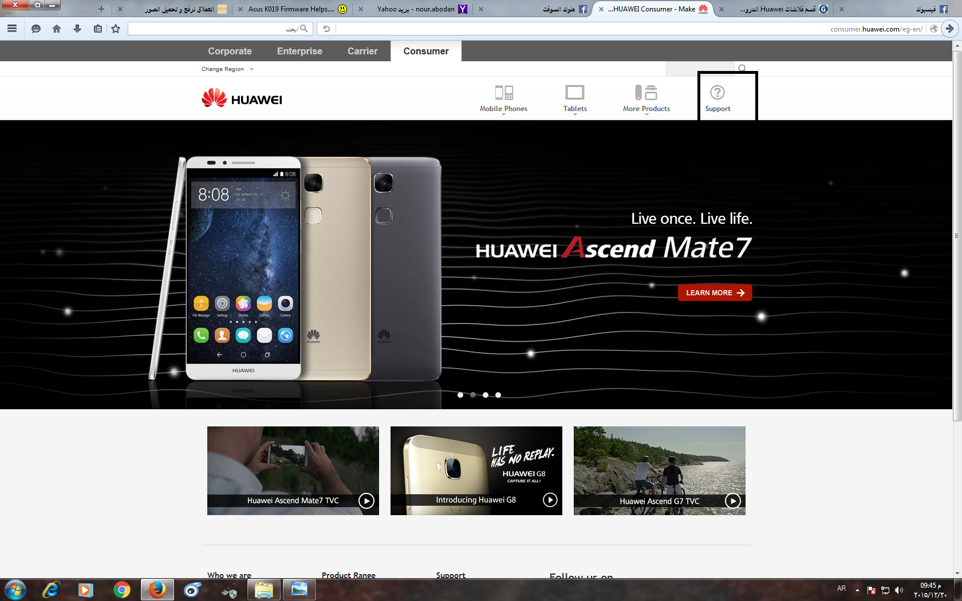Image resolution: width=962 pixels, height=601 pixels.
Task: Click the site identity globe icon
Action: pos(934,29)
